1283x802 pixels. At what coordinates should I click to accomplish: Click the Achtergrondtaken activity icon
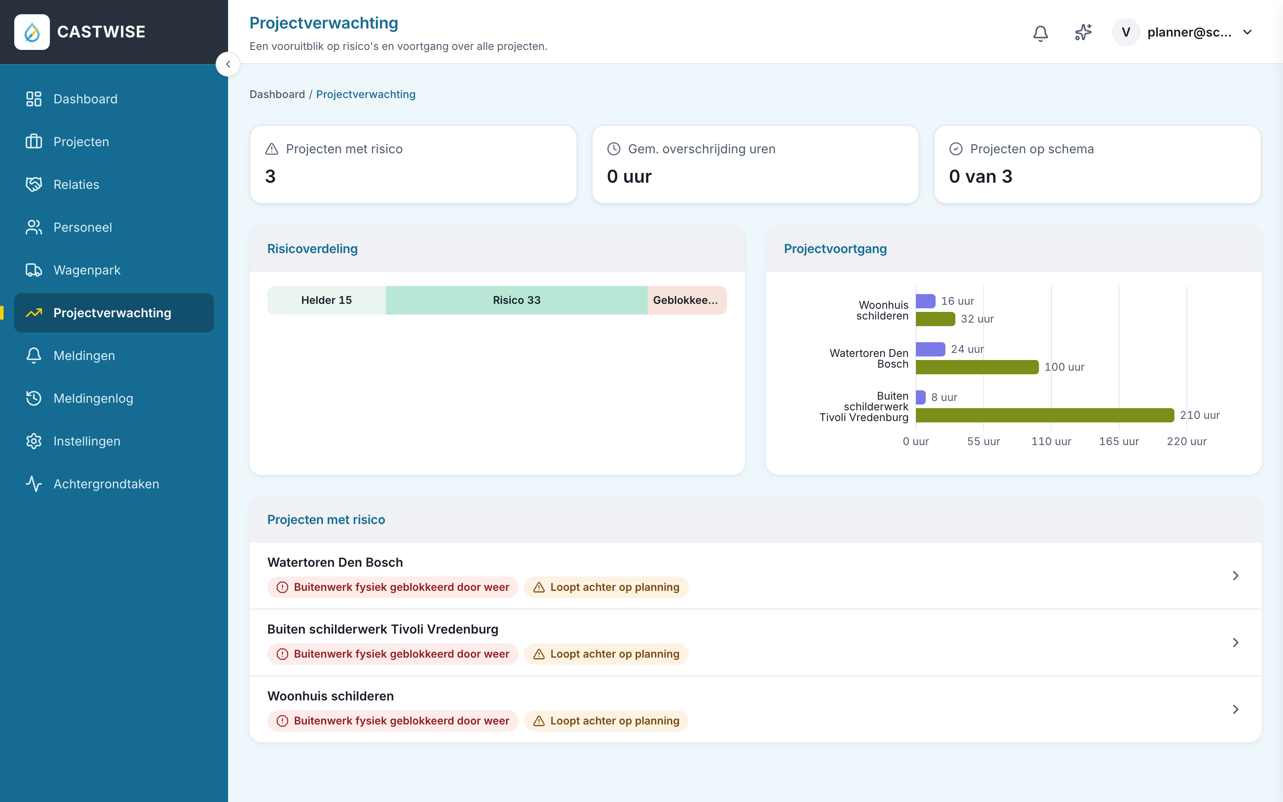(x=34, y=484)
